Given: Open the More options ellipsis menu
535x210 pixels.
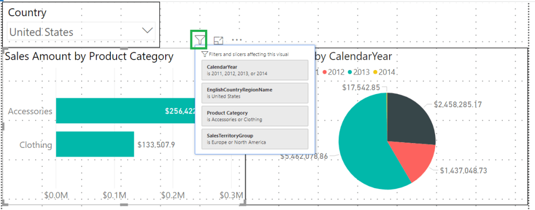Looking at the screenshot, I should pyautogui.click(x=237, y=40).
